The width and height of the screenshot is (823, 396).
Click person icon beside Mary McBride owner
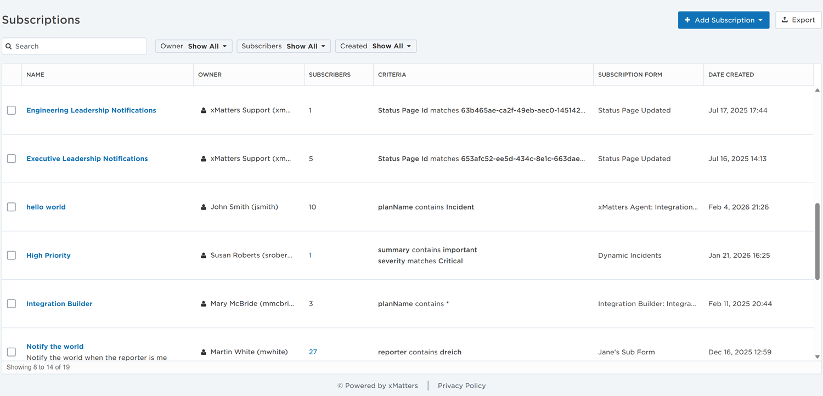coord(204,304)
